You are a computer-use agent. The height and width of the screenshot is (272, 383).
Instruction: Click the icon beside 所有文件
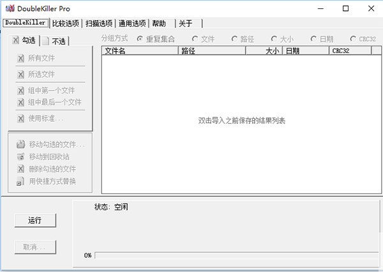[x=21, y=58]
